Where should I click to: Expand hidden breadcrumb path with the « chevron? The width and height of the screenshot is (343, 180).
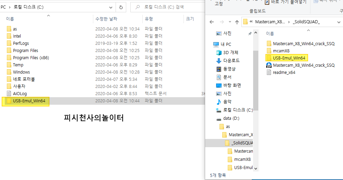coord(251,22)
